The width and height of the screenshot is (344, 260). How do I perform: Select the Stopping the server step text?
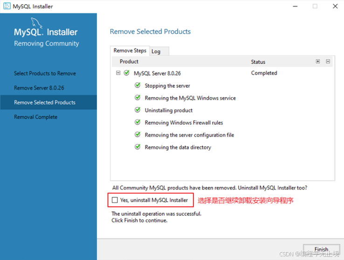pos(167,86)
